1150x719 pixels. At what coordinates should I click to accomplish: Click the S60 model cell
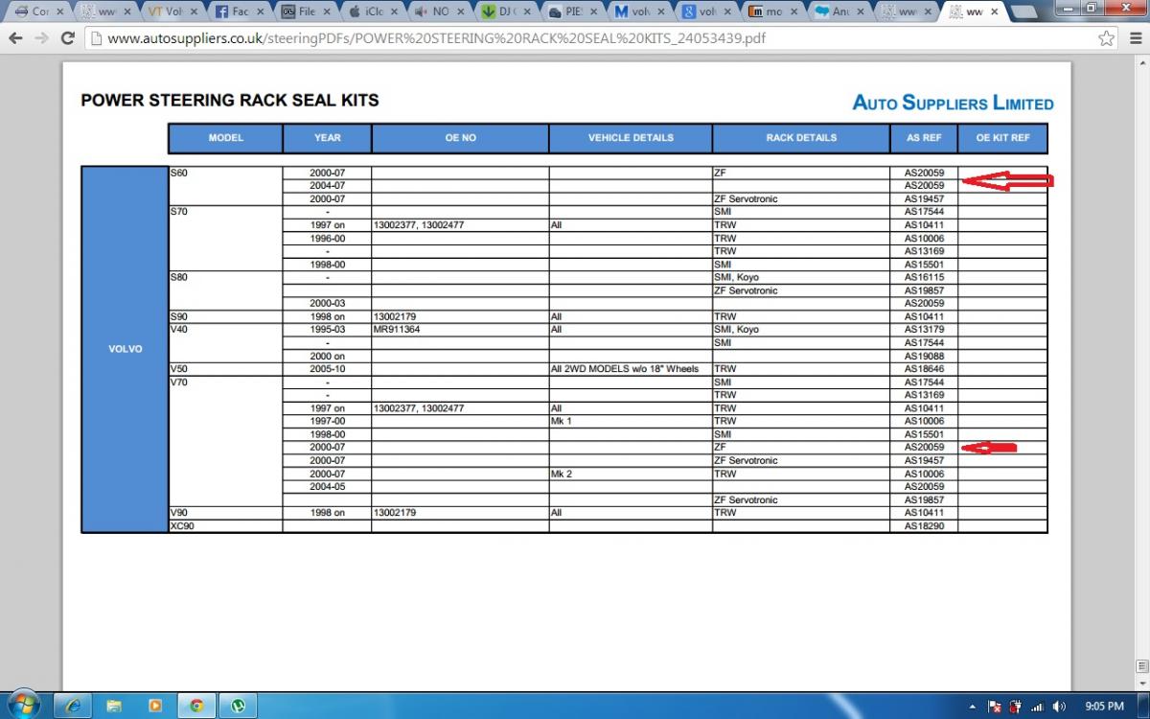225,186
